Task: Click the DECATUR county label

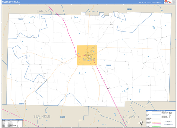Action: click(x=131, y=117)
